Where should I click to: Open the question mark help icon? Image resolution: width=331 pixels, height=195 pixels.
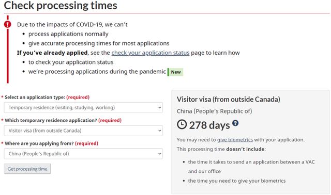(235, 123)
